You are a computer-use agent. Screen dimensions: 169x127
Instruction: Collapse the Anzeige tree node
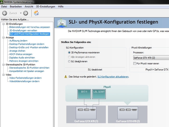click(x=3, y=38)
